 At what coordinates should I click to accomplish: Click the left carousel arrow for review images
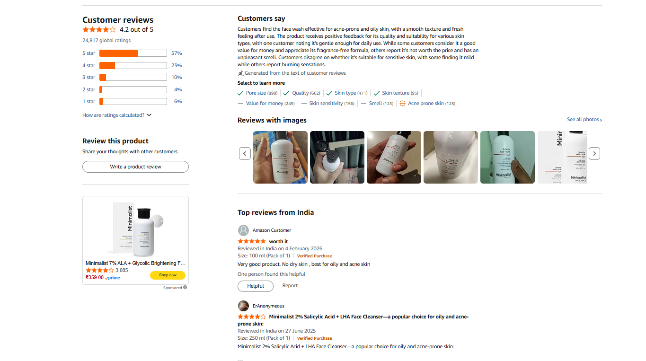pos(245,153)
